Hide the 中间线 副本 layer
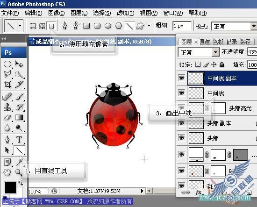This screenshot has height=207, width=257. [x=181, y=78]
